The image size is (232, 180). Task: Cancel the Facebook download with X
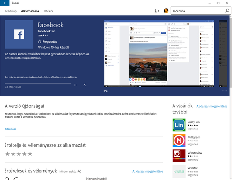tap(84, 85)
